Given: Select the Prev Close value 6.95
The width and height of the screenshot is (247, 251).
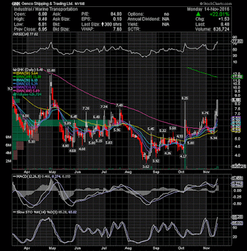Looking at the screenshot, I should tap(43, 29).
